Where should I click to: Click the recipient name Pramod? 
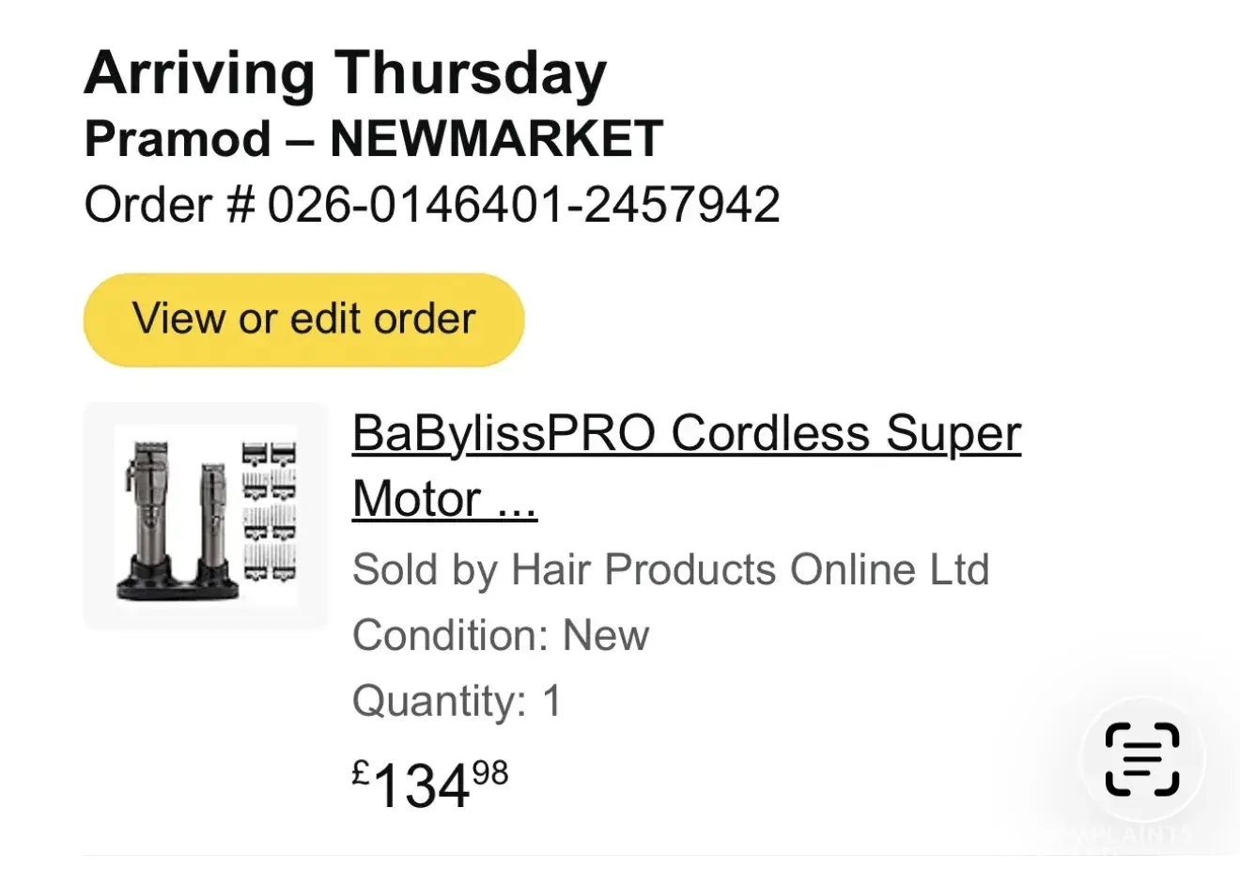pyautogui.click(x=178, y=139)
